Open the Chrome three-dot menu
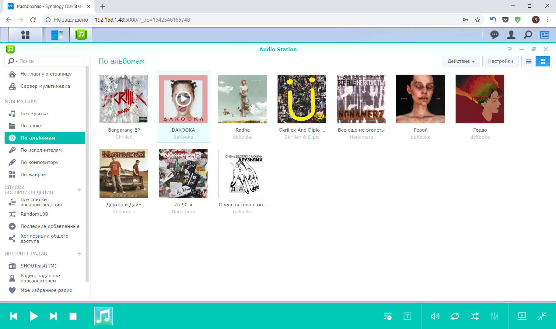Image resolution: width=556 pixels, height=329 pixels. [548, 20]
